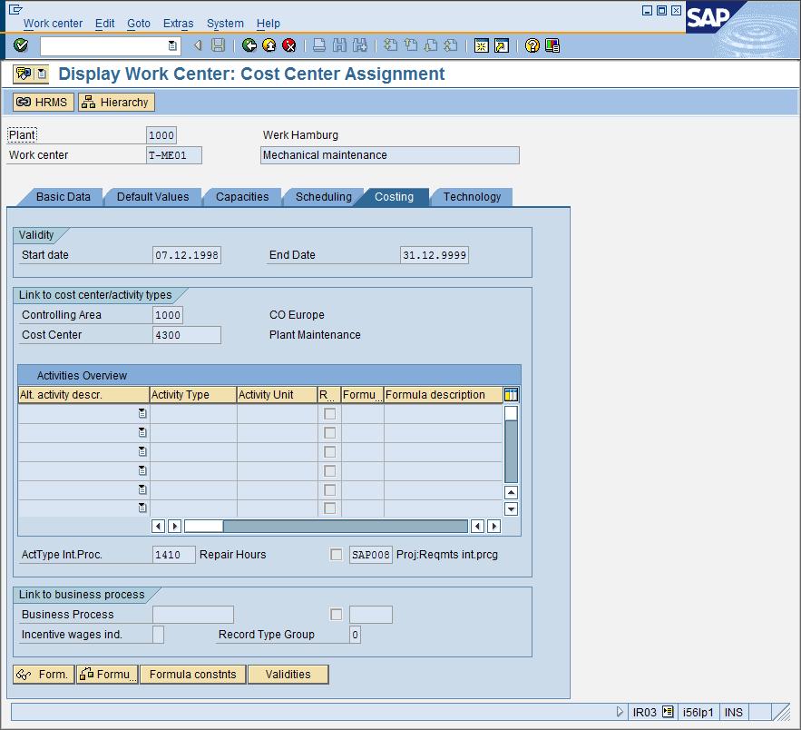Click the Hierarchy button
The width and height of the screenshot is (801, 730).
point(116,103)
